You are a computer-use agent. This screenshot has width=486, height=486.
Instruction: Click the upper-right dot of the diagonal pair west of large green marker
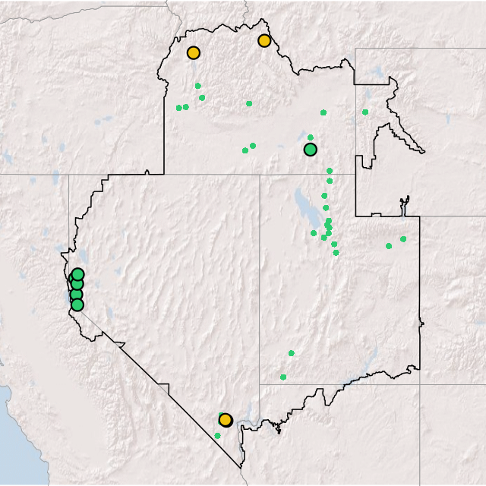[x=253, y=146]
